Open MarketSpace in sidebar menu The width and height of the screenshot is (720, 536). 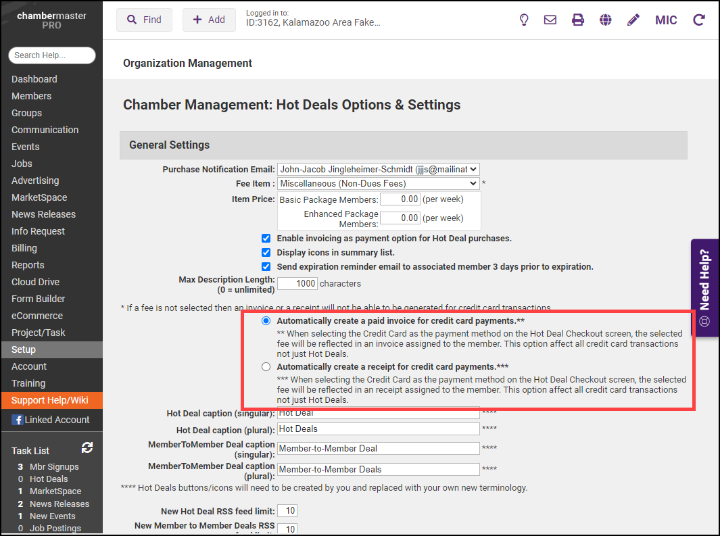[x=39, y=197]
